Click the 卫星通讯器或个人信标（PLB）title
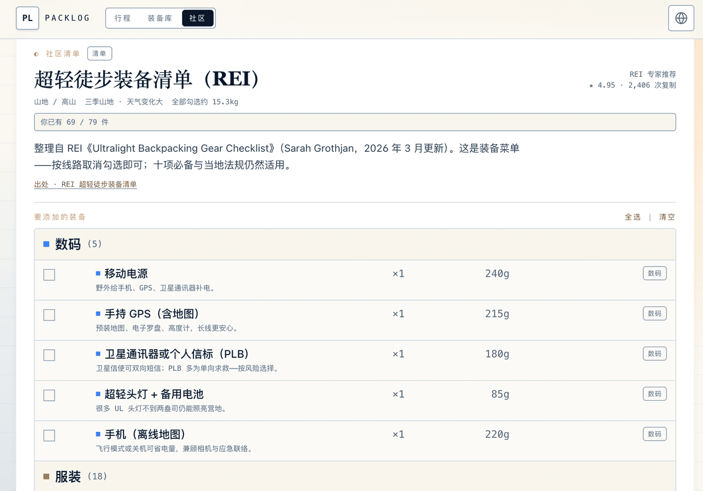703x491 pixels. (x=178, y=354)
